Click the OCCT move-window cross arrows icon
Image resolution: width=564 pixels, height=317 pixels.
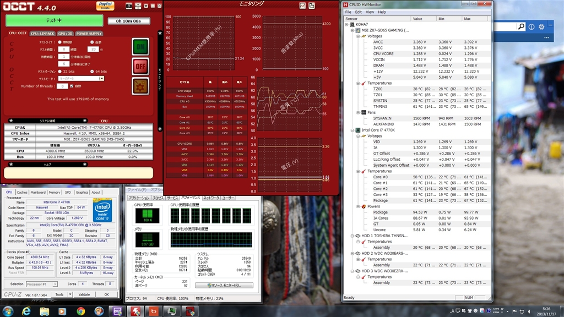138,6
